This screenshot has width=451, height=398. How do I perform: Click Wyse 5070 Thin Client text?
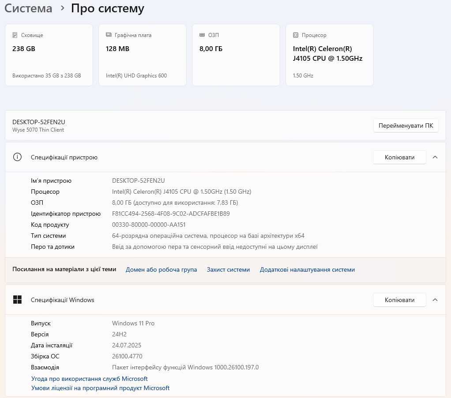pos(38,130)
